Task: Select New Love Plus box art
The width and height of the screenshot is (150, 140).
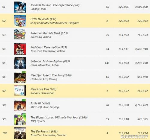Action: pos(20,90)
